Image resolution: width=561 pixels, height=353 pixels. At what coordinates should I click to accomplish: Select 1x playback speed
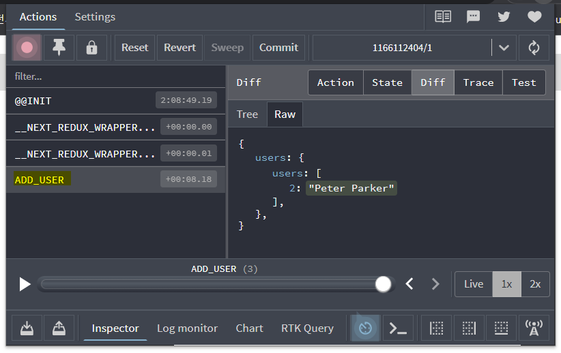pos(506,284)
